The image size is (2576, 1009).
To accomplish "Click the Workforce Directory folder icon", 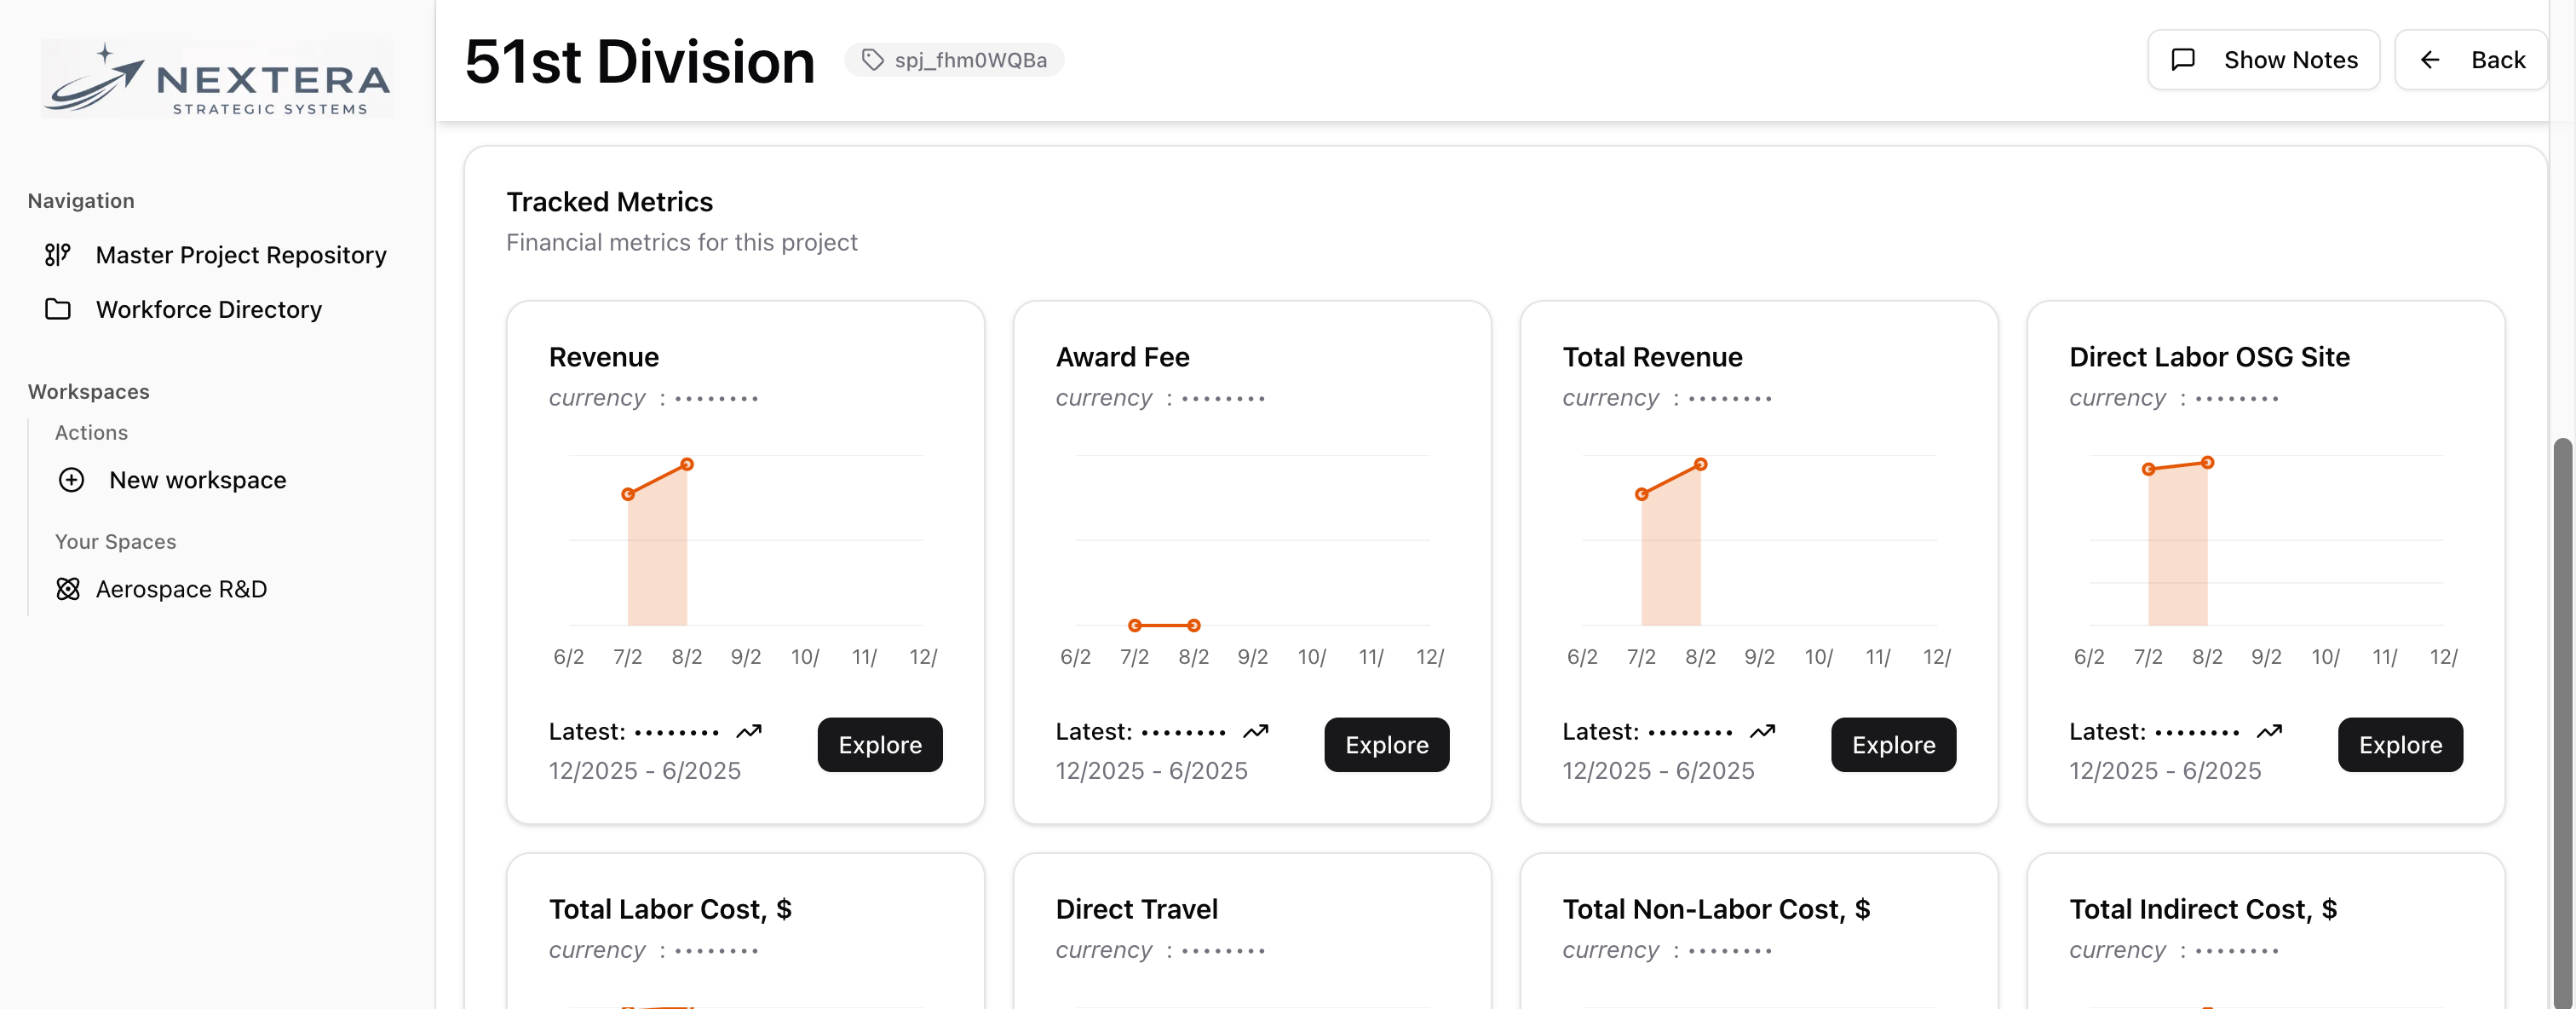I will [58, 309].
